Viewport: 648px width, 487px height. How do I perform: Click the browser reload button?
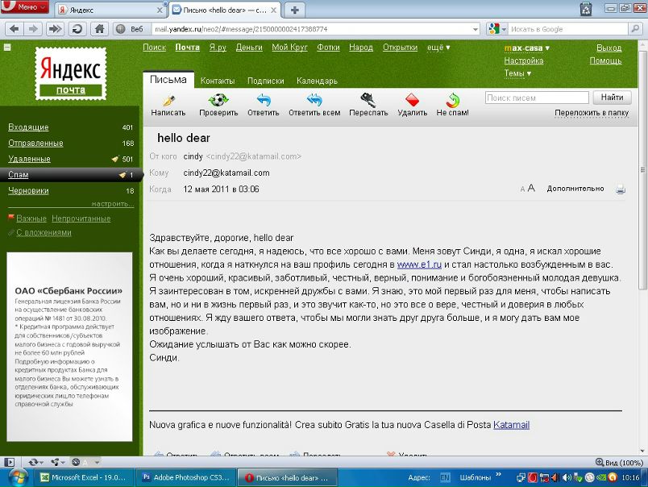[x=77, y=29]
